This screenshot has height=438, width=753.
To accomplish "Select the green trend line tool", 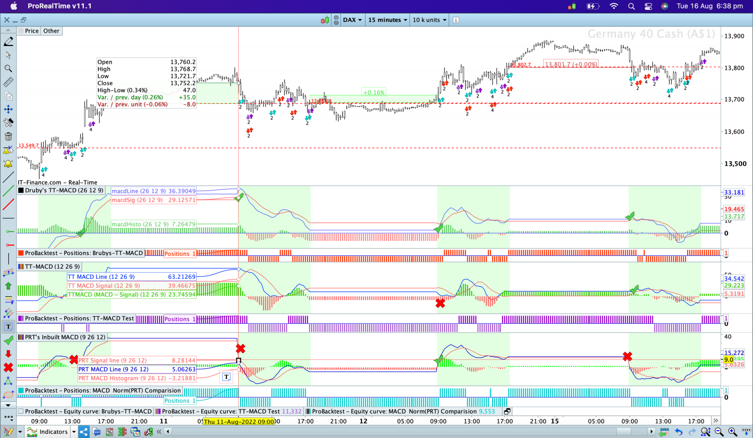I will [8, 191].
